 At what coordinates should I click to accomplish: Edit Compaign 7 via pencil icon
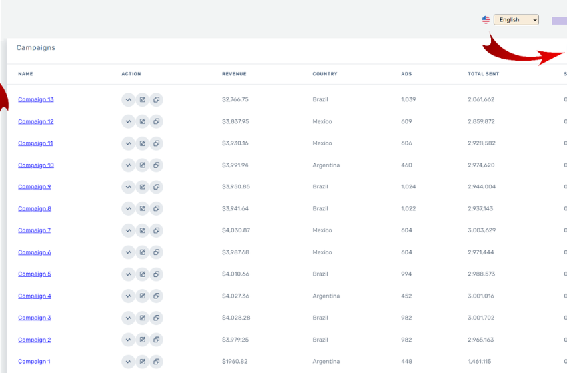[143, 230]
